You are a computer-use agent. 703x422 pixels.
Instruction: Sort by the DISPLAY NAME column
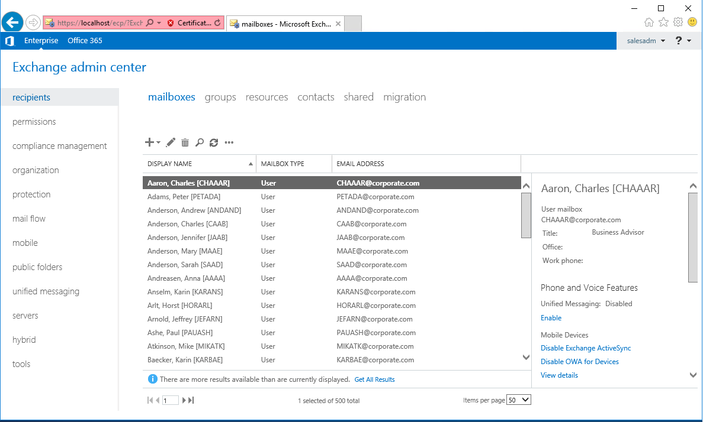(199, 164)
